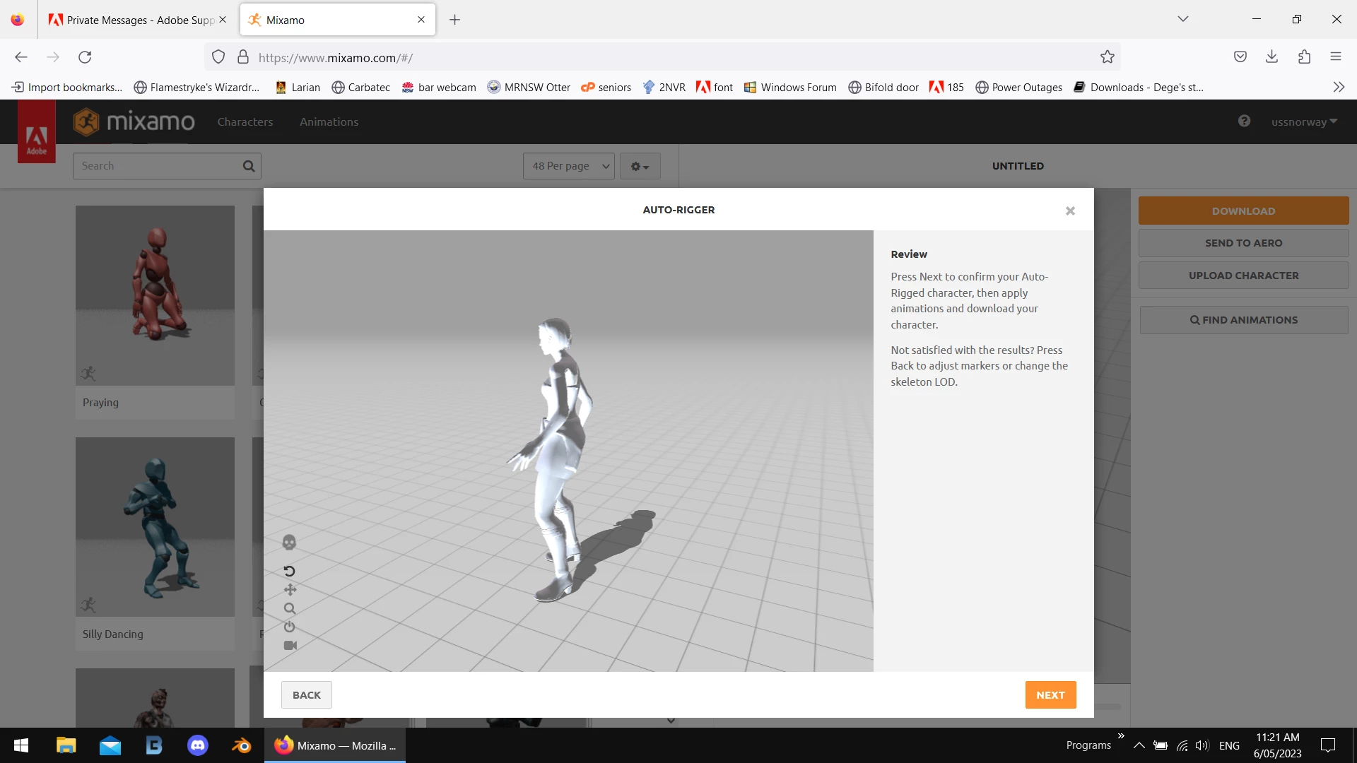Click the pan move arrows icon
This screenshot has width=1357, height=763.
click(290, 590)
